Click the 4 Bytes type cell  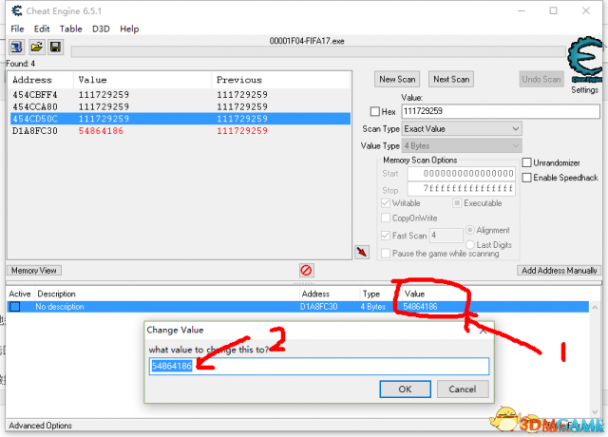coord(372,307)
